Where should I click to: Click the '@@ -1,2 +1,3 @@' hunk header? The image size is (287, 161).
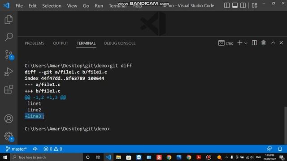45,97
